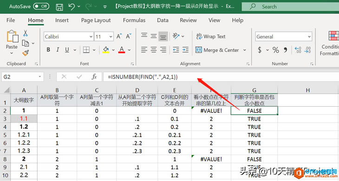Click the Wrap Text button
The width and height of the screenshot is (339, 181).
(x=211, y=37)
